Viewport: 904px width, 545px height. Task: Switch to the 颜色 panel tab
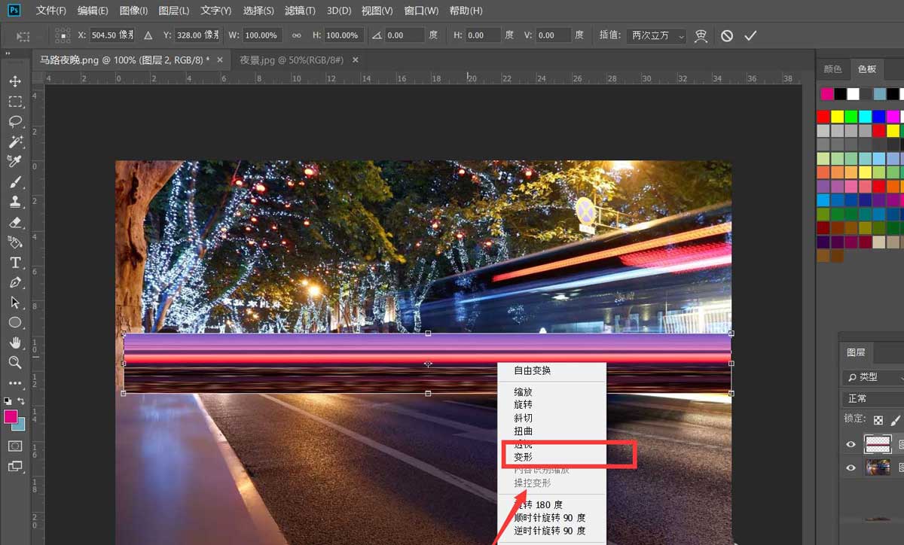[832, 69]
